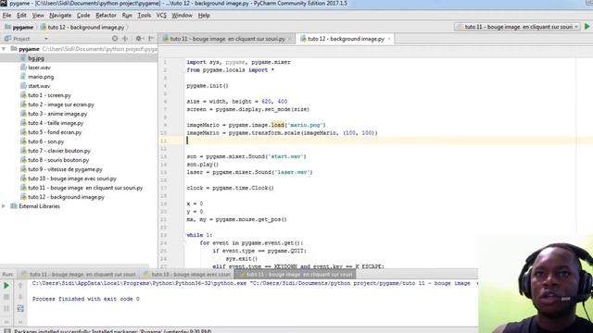Open the Help menu
Screen dimensions: 593x333
tap(204, 16)
